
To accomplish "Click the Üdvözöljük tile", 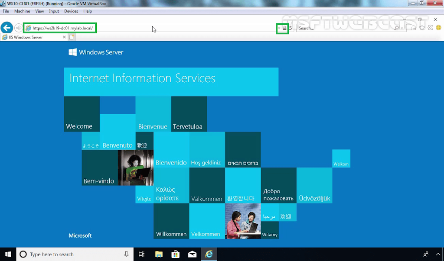I will pos(314,185).
